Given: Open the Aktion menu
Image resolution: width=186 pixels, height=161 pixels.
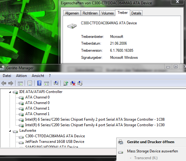Looking at the screenshot, I should point(21,76).
